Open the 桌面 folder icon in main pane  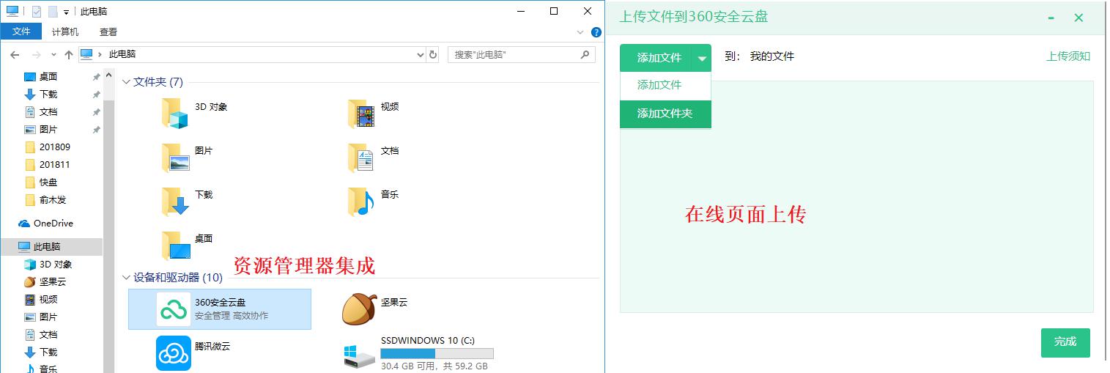click(175, 246)
